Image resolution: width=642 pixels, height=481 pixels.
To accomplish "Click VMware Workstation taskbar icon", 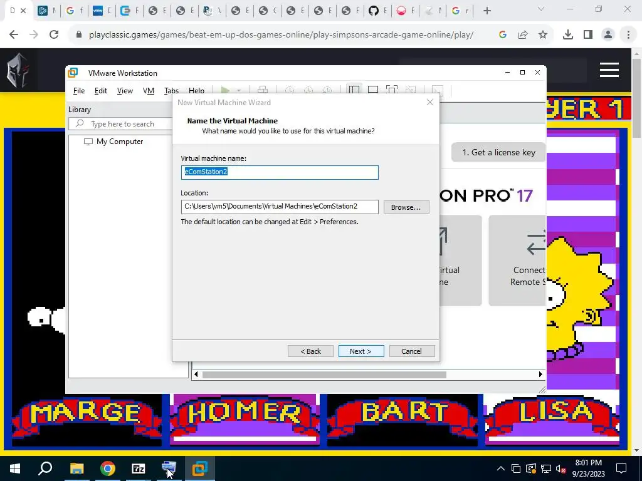I will point(200,468).
